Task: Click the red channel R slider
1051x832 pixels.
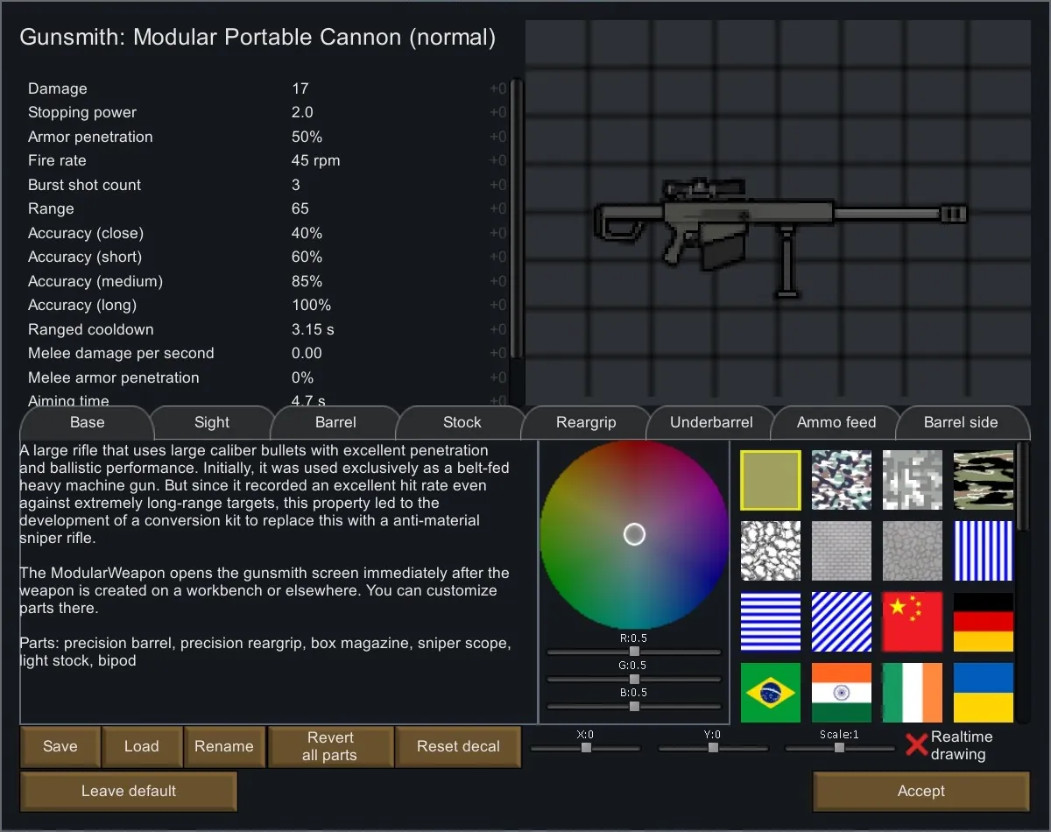Action: click(634, 652)
